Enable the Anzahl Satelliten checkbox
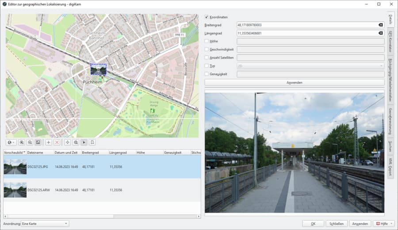398x230 pixels. [207, 57]
